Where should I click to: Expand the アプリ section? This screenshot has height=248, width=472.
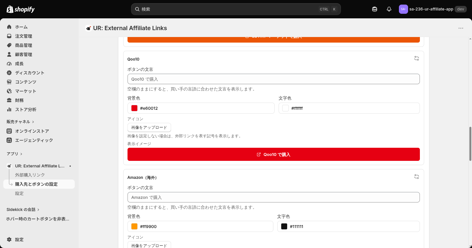[14, 154]
